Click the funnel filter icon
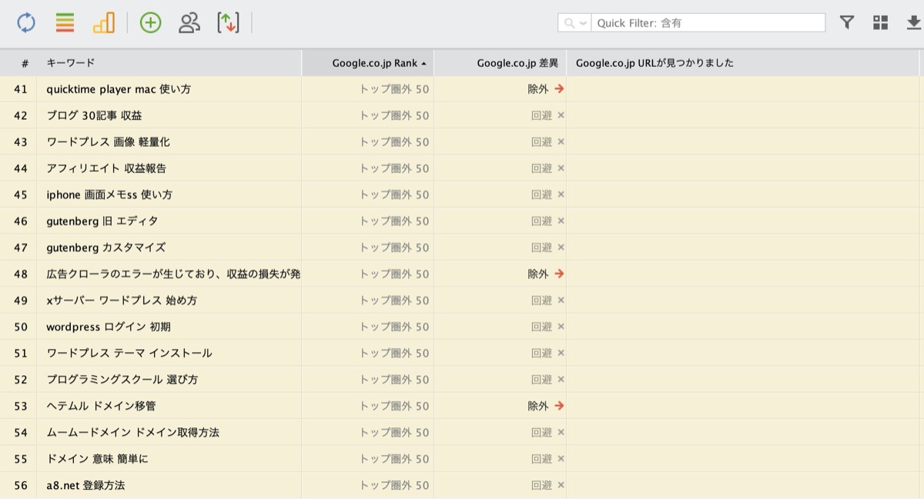 [847, 22]
